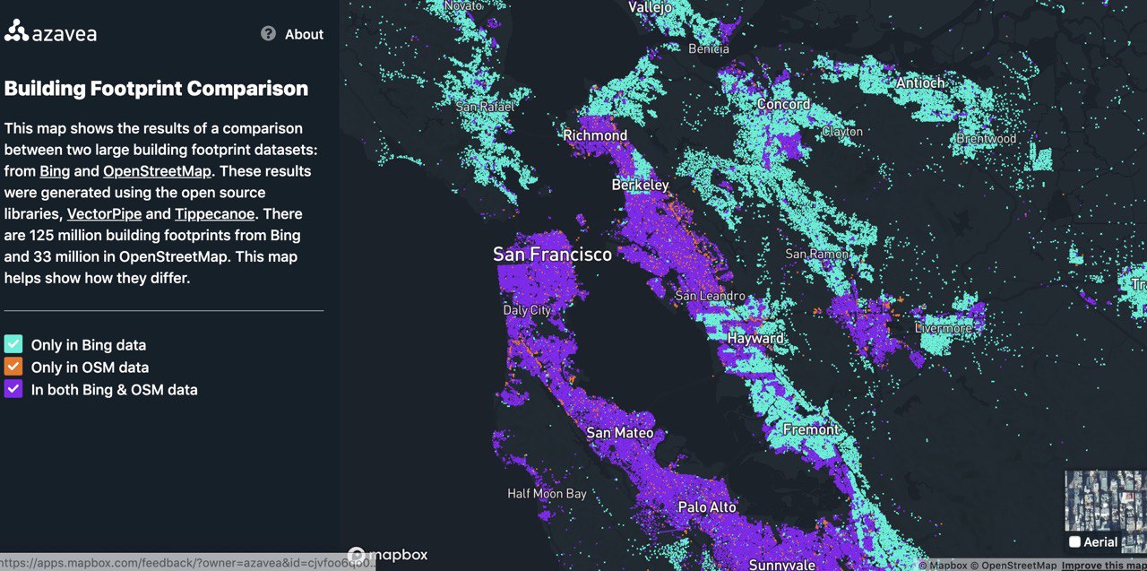Click the Novato map label
Viewport: 1147px width, 571px height.
[463, 5]
